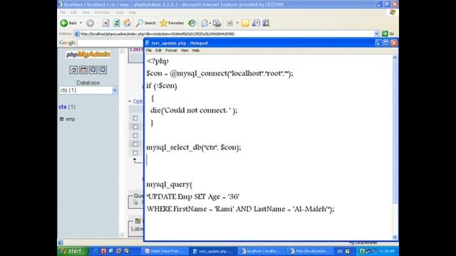Open Notepad File menu
The width and height of the screenshot is (456, 256).
tap(149, 50)
